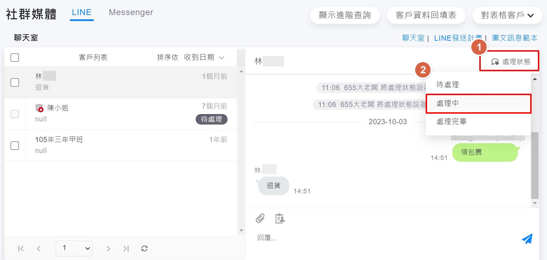This screenshot has width=547, height=260.
Task: Select 處理中 from status menu
Action: coord(478,104)
